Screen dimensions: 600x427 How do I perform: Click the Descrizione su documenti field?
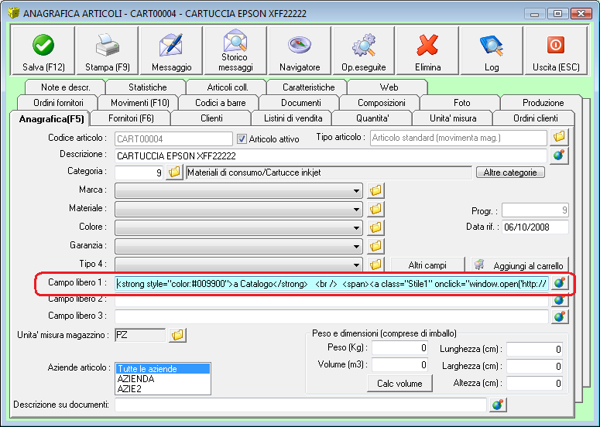tap(300, 405)
